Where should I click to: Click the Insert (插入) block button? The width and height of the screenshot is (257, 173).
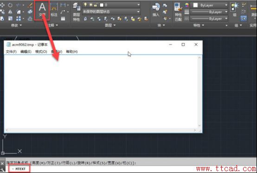pos(156,10)
